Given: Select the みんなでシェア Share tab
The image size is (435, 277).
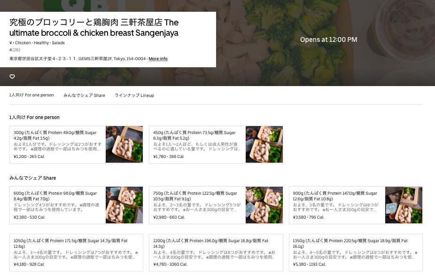Looking at the screenshot, I should 85,95.
